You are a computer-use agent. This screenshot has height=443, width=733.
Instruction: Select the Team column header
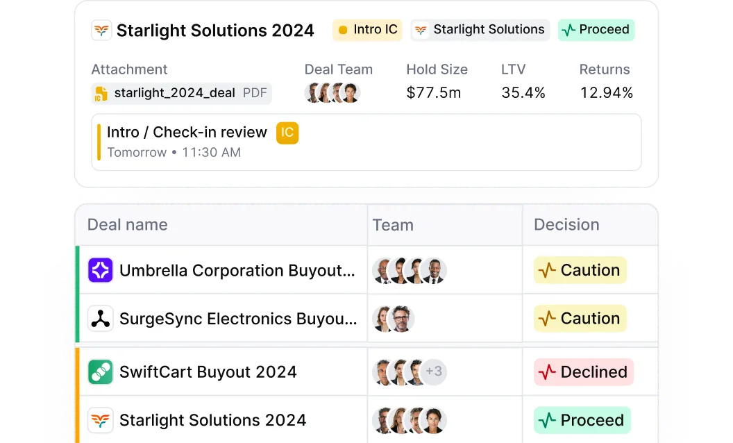393,224
